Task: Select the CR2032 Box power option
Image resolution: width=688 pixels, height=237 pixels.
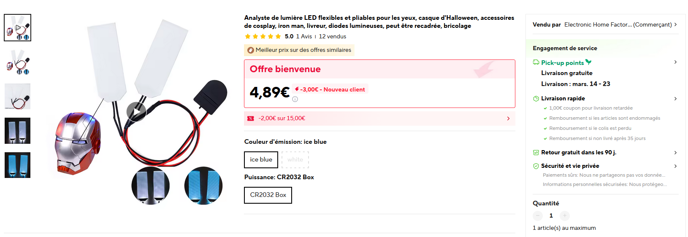Action: pyautogui.click(x=268, y=195)
